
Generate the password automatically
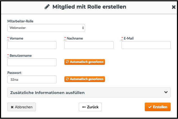tap(85, 79)
